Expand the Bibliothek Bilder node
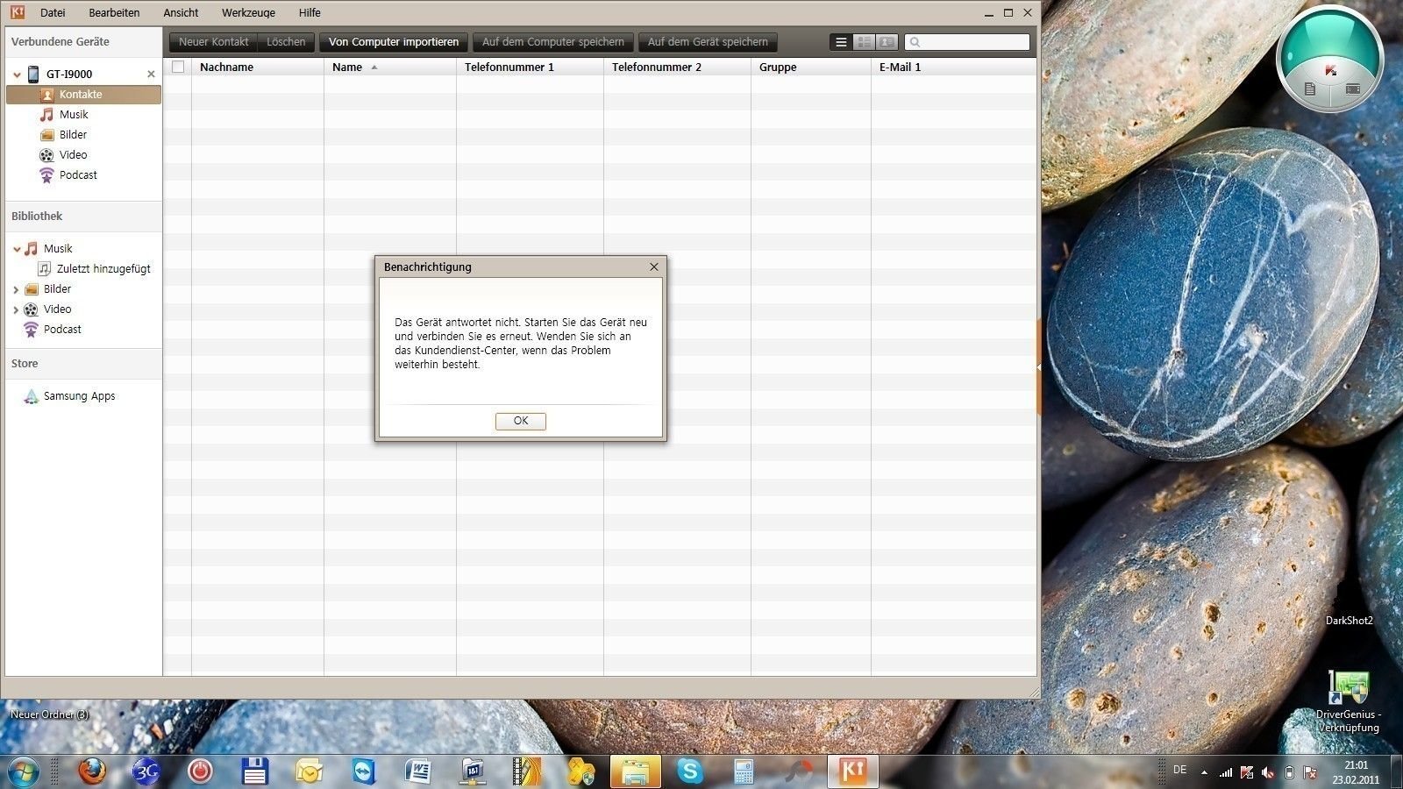 click(x=16, y=289)
